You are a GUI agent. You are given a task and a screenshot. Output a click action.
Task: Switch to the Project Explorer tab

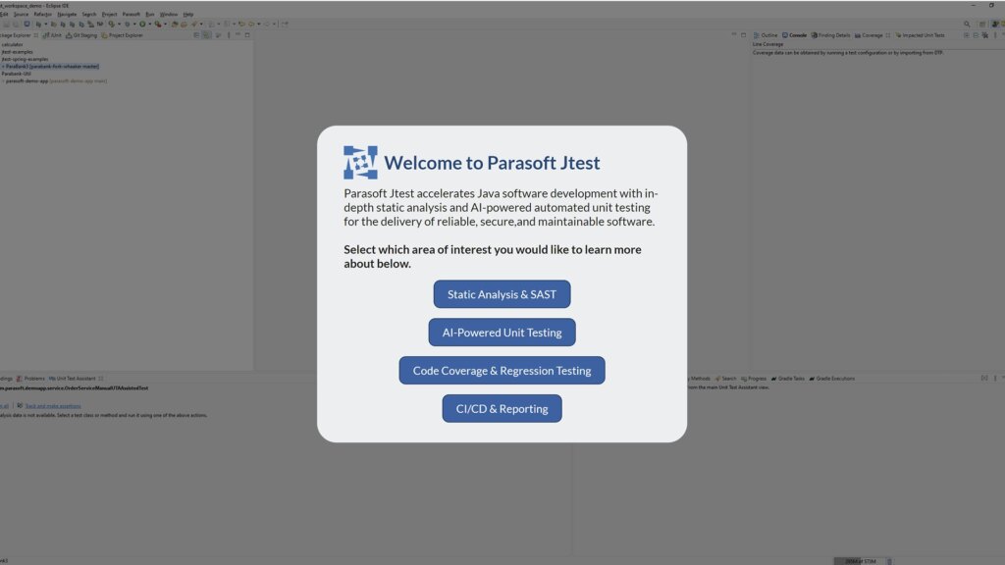coord(122,35)
